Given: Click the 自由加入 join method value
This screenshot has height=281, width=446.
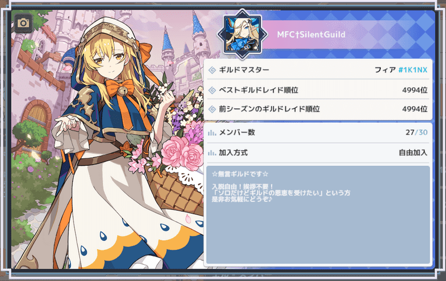Looking at the screenshot, I should tap(413, 152).
